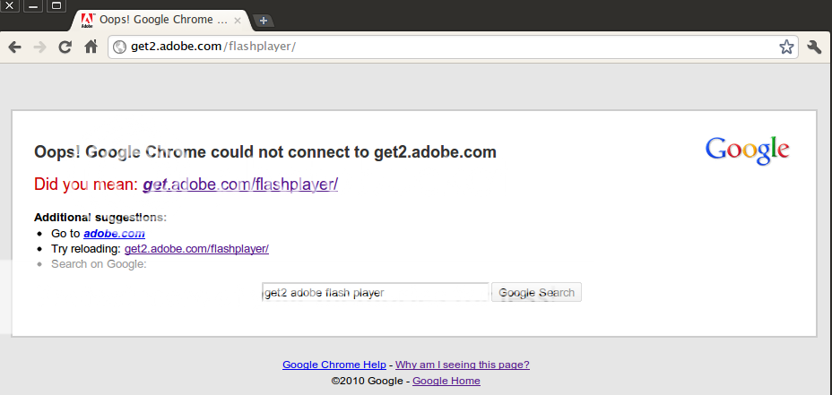Close the window with the X button
Viewport: 832px width, 395px height.
point(10,6)
